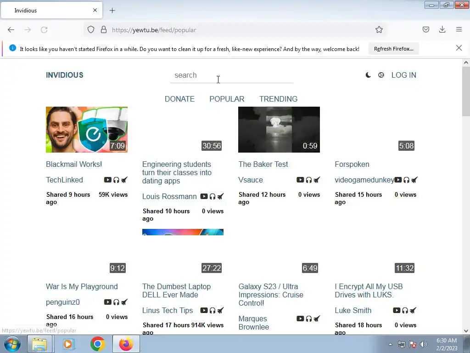This screenshot has width=470, height=353.
Task: Focus the Invidious search field
Action: coord(231,75)
